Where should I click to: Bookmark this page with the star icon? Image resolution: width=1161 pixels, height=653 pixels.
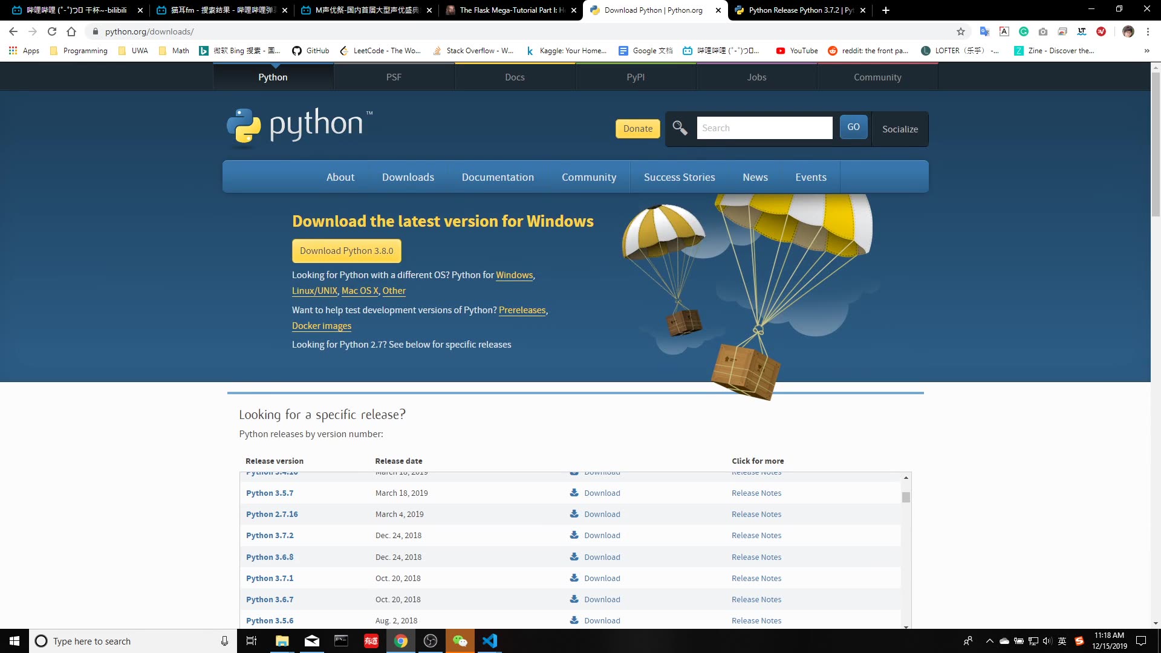click(961, 31)
